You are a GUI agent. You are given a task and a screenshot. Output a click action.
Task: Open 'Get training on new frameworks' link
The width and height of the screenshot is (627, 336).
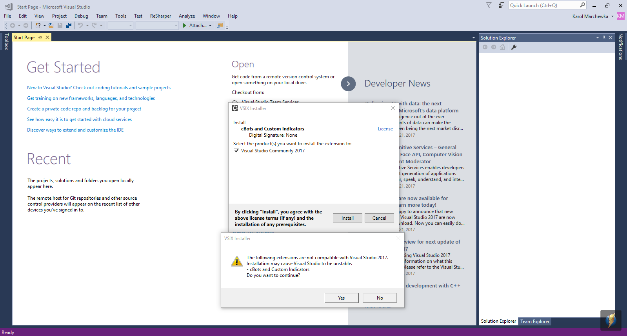(x=91, y=98)
